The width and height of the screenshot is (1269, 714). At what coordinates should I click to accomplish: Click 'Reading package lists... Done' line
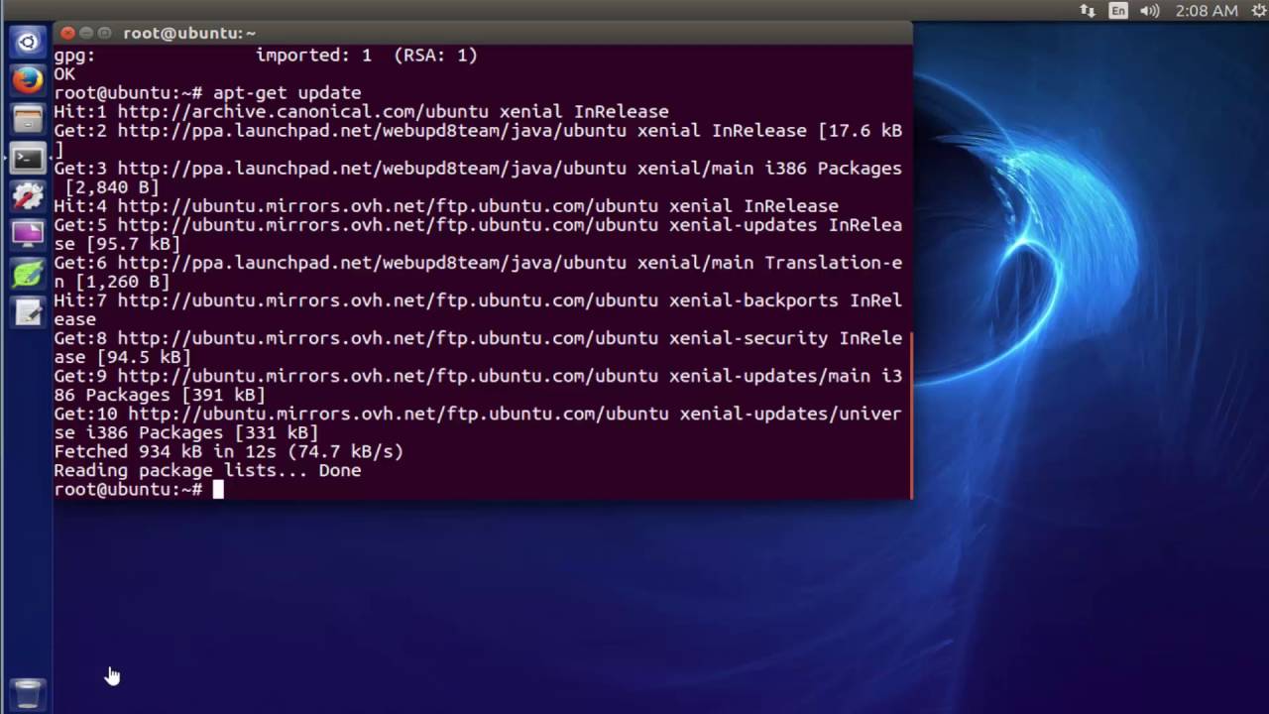(x=207, y=470)
